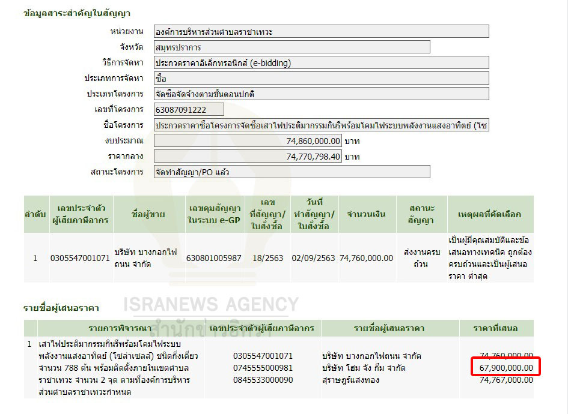568x414 pixels.
Task: Click the วิธีการจัดหา e-bidding field
Action: (x=321, y=62)
